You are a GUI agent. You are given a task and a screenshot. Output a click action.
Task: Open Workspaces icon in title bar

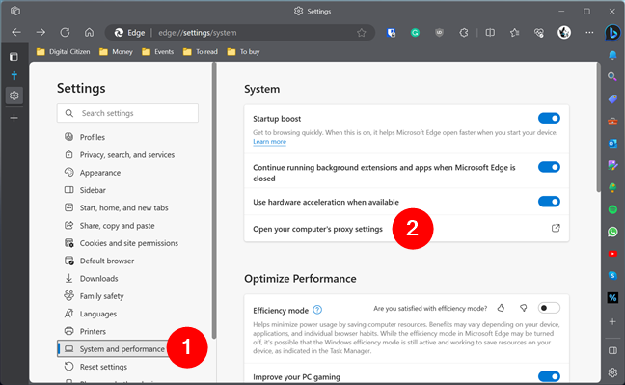15,11
